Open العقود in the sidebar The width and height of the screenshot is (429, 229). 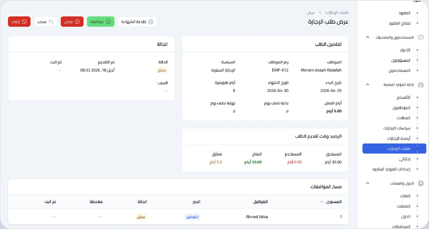tap(404, 13)
